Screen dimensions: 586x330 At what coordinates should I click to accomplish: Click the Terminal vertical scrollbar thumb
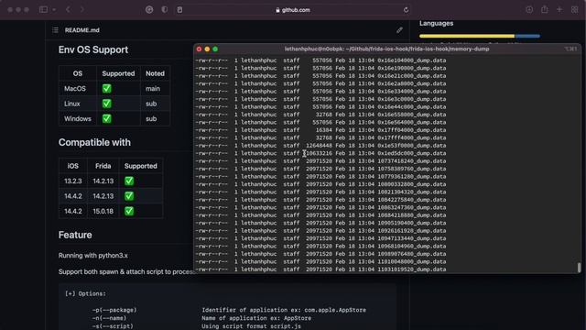[x=579, y=267]
